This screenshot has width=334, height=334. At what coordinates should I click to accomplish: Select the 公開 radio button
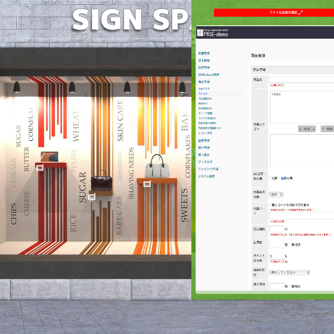point(270,178)
